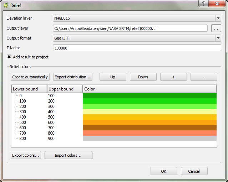This screenshot has width=228, height=182.
Task: Click the output layer browse button
Action: point(216,28)
